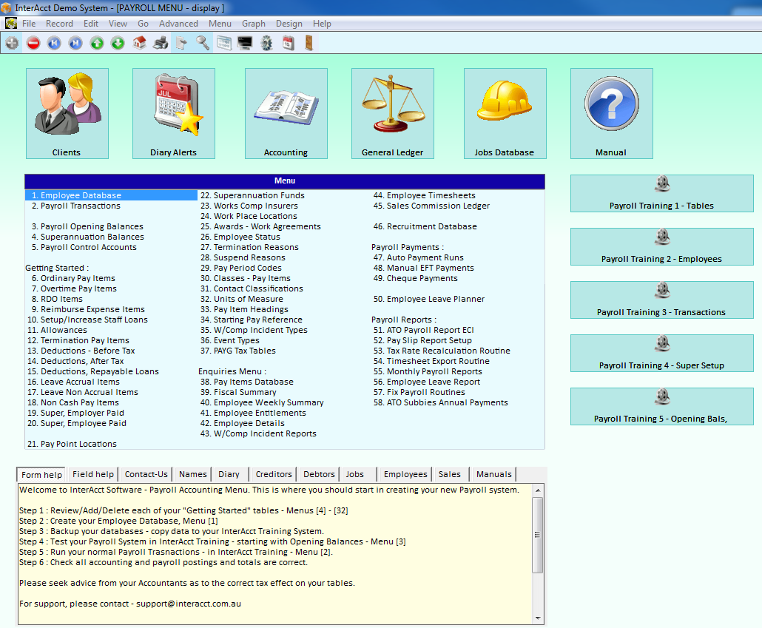Image resolution: width=762 pixels, height=628 pixels.
Task: Open the Manual help tile
Action: coord(611,113)
